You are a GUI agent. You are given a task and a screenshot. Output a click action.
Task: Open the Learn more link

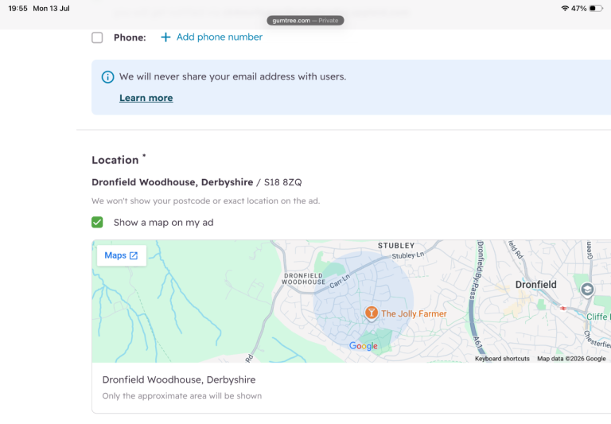[x=146, y=98]
